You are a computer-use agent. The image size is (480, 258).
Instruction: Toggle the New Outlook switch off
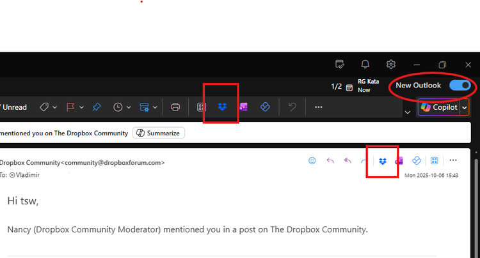(460, 85)
